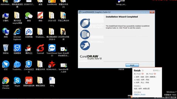
Task: Select the 网易有道词典 icon
Action: point(29,82)
